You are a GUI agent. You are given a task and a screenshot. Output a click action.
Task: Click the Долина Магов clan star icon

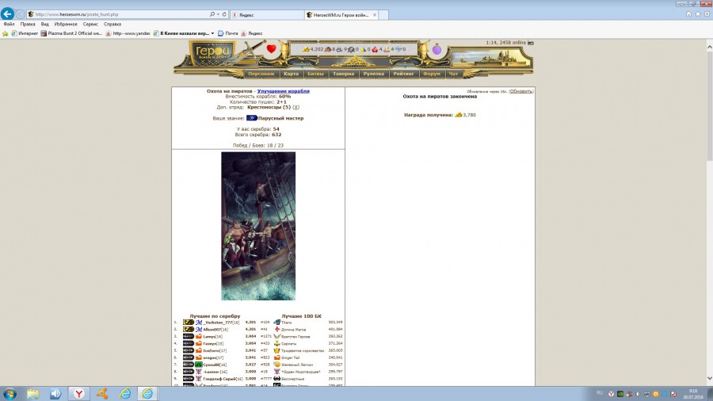coord(277,329)
